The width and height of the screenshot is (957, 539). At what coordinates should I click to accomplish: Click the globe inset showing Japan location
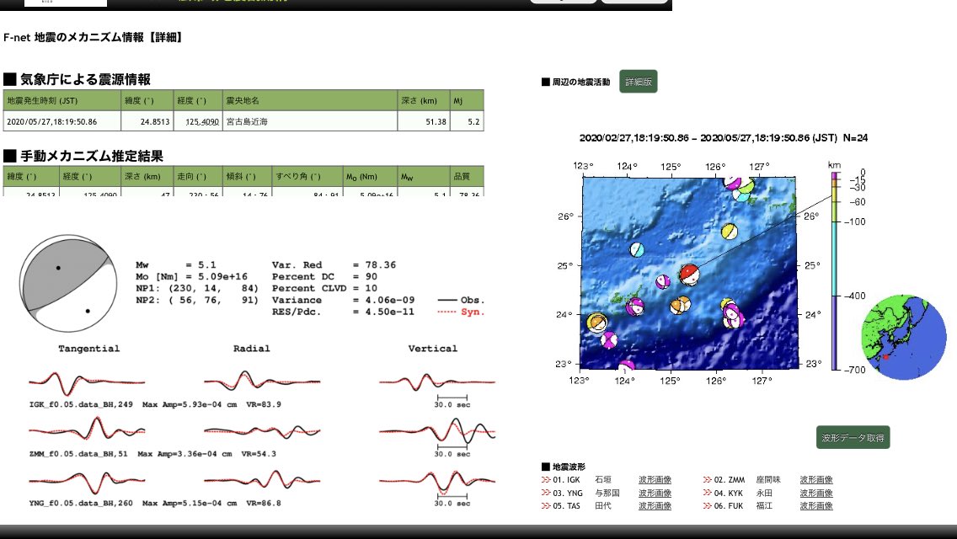tap(903, 338)
